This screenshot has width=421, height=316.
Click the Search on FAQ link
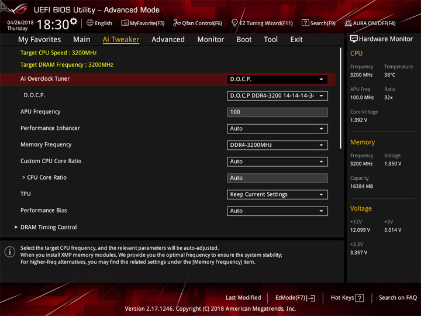coord(398,298)
